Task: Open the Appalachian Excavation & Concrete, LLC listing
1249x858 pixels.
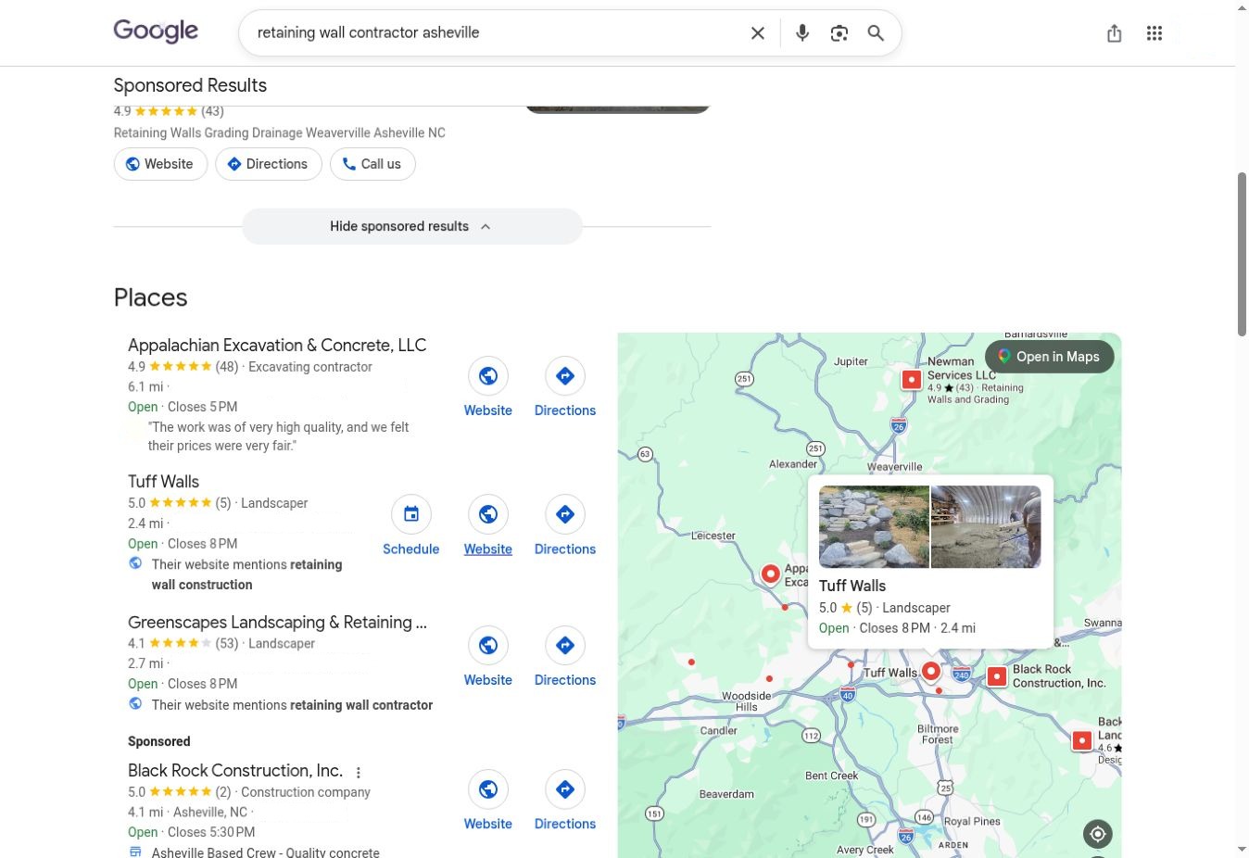Action: (277, 346)
